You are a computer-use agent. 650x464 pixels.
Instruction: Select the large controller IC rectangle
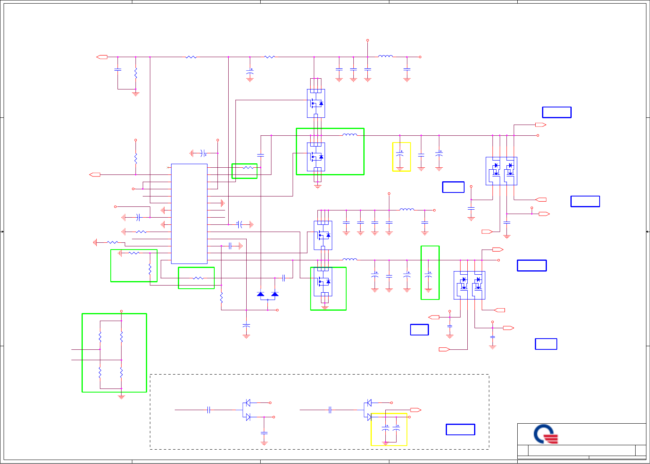(x=189, y=214)
